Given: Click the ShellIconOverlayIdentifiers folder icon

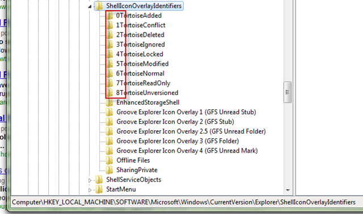Looking at the screenshot, I should click(x=99, y=6).
